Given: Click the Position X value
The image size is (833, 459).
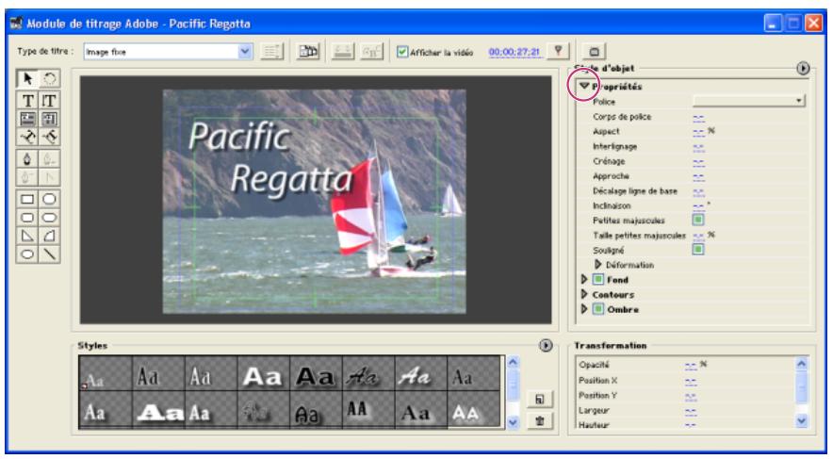Looking at the screenshot, I should [691, 382].
